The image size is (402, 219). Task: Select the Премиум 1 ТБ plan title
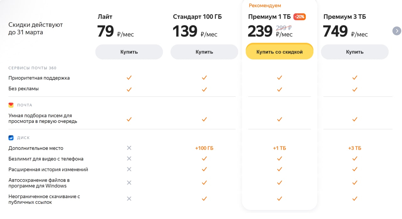click(x=269, y=17)
